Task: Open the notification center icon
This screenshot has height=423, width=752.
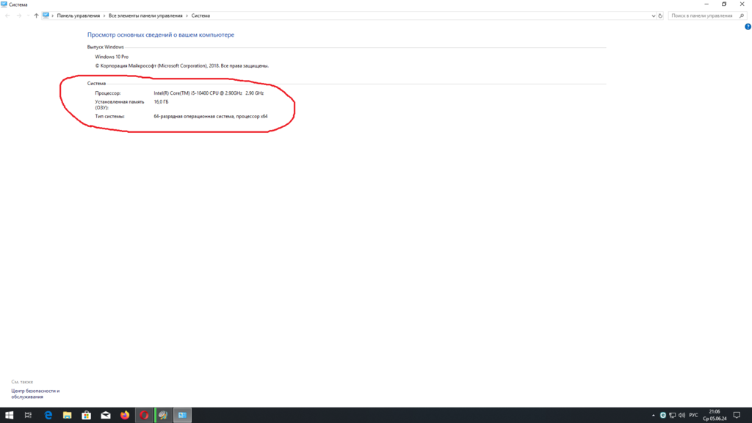Action: (x=737, y=416)
